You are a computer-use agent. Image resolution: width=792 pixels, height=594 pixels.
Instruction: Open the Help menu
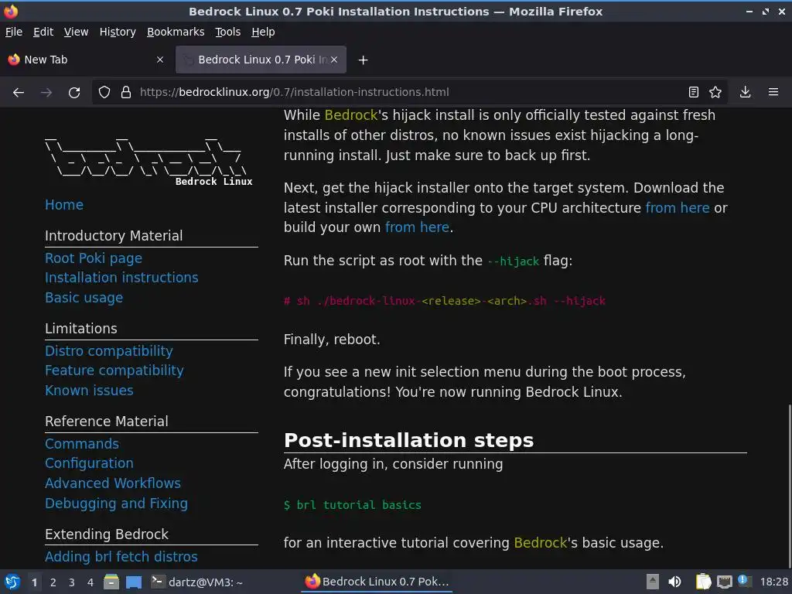(263, 32)
